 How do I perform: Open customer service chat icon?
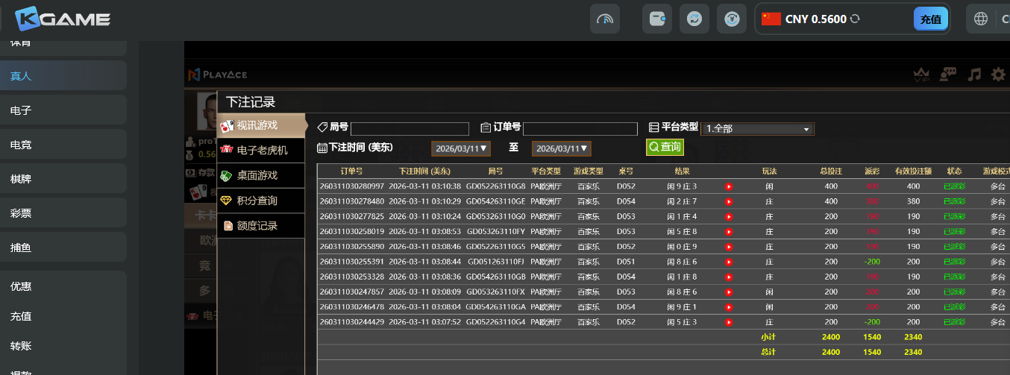tap(948, 75)
